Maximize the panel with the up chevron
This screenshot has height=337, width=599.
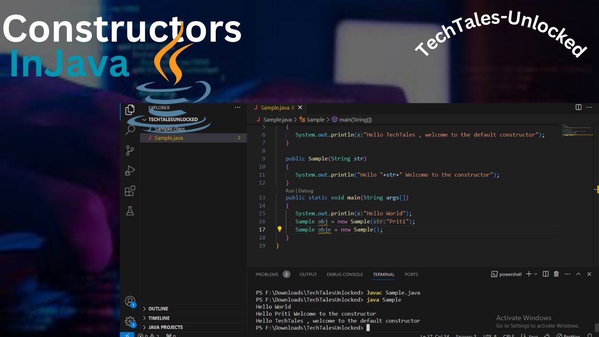coord(578,274)
